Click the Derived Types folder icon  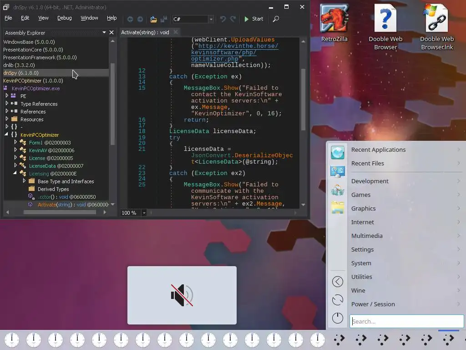pos(31,189)
